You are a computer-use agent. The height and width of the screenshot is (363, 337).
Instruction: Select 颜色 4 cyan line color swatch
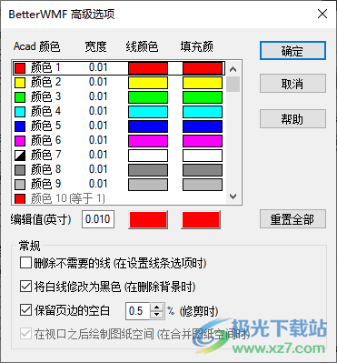(x=148, y=112)
